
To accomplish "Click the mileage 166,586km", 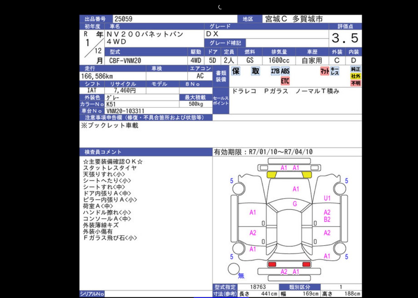I will click(x=97, y=76).
